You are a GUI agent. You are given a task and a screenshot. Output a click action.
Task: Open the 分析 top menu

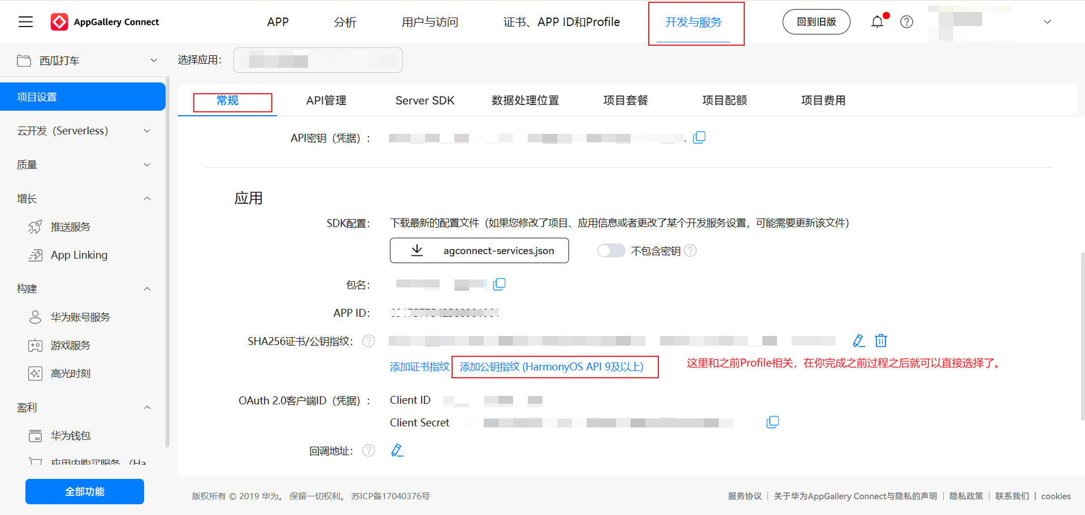[x=345, y=22]
